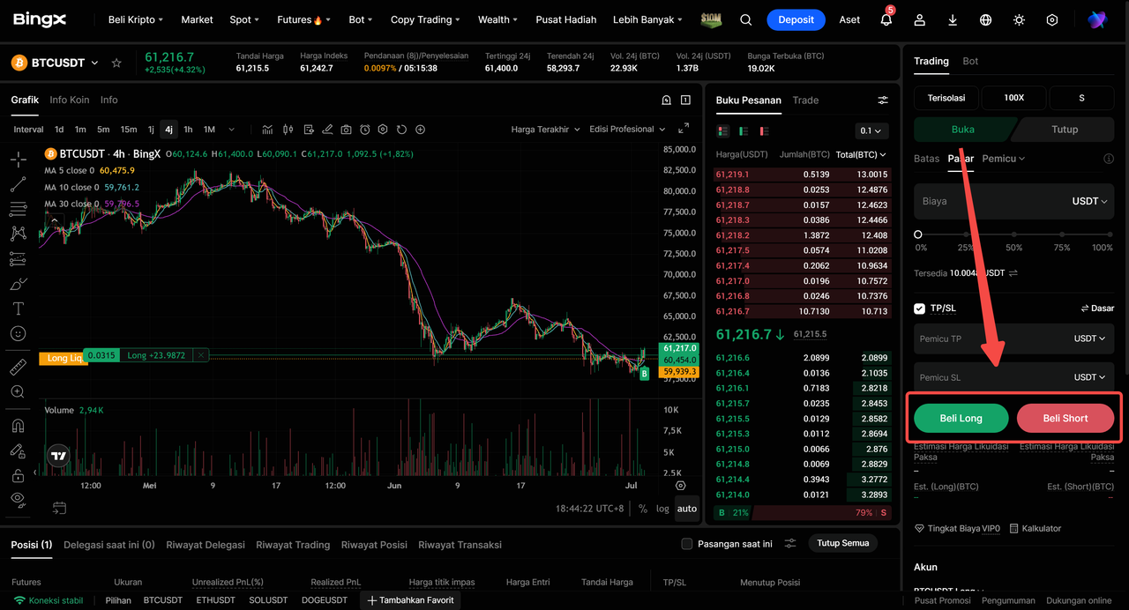Uncheck the TP/SL checkbox

coord(920,309)
